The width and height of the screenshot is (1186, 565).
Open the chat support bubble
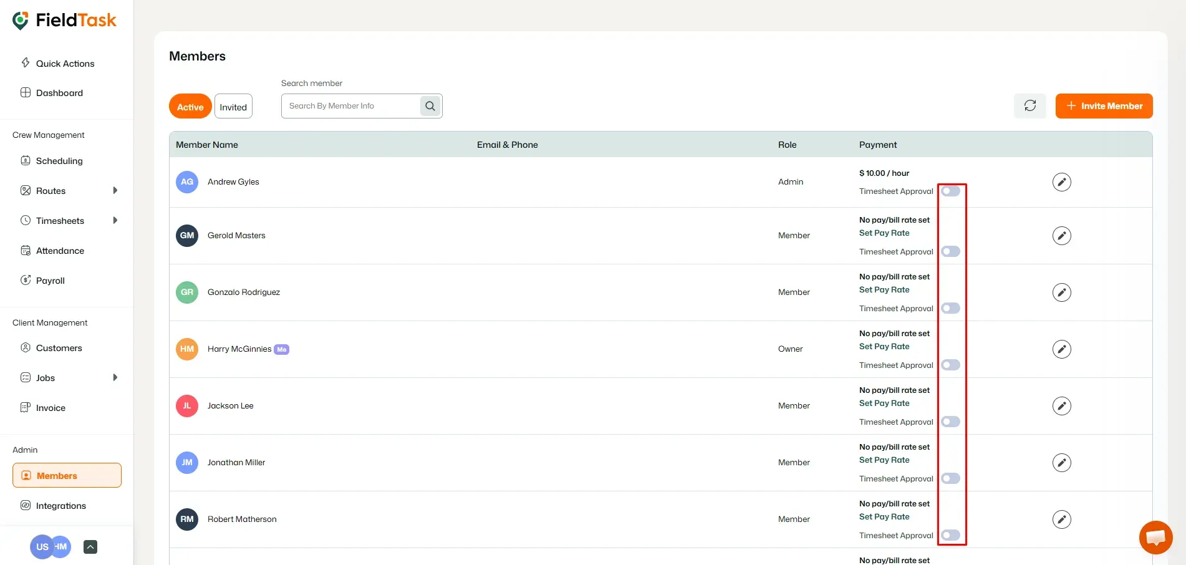1156,538
